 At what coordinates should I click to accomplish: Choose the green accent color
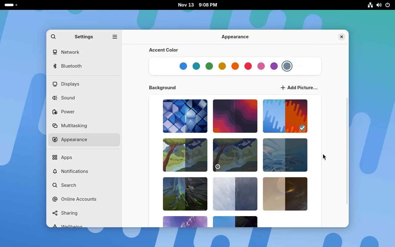coord(209,66)
